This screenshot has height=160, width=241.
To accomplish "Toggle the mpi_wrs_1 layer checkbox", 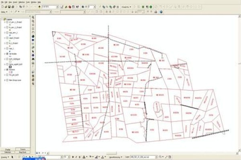I will click(7, 33).
